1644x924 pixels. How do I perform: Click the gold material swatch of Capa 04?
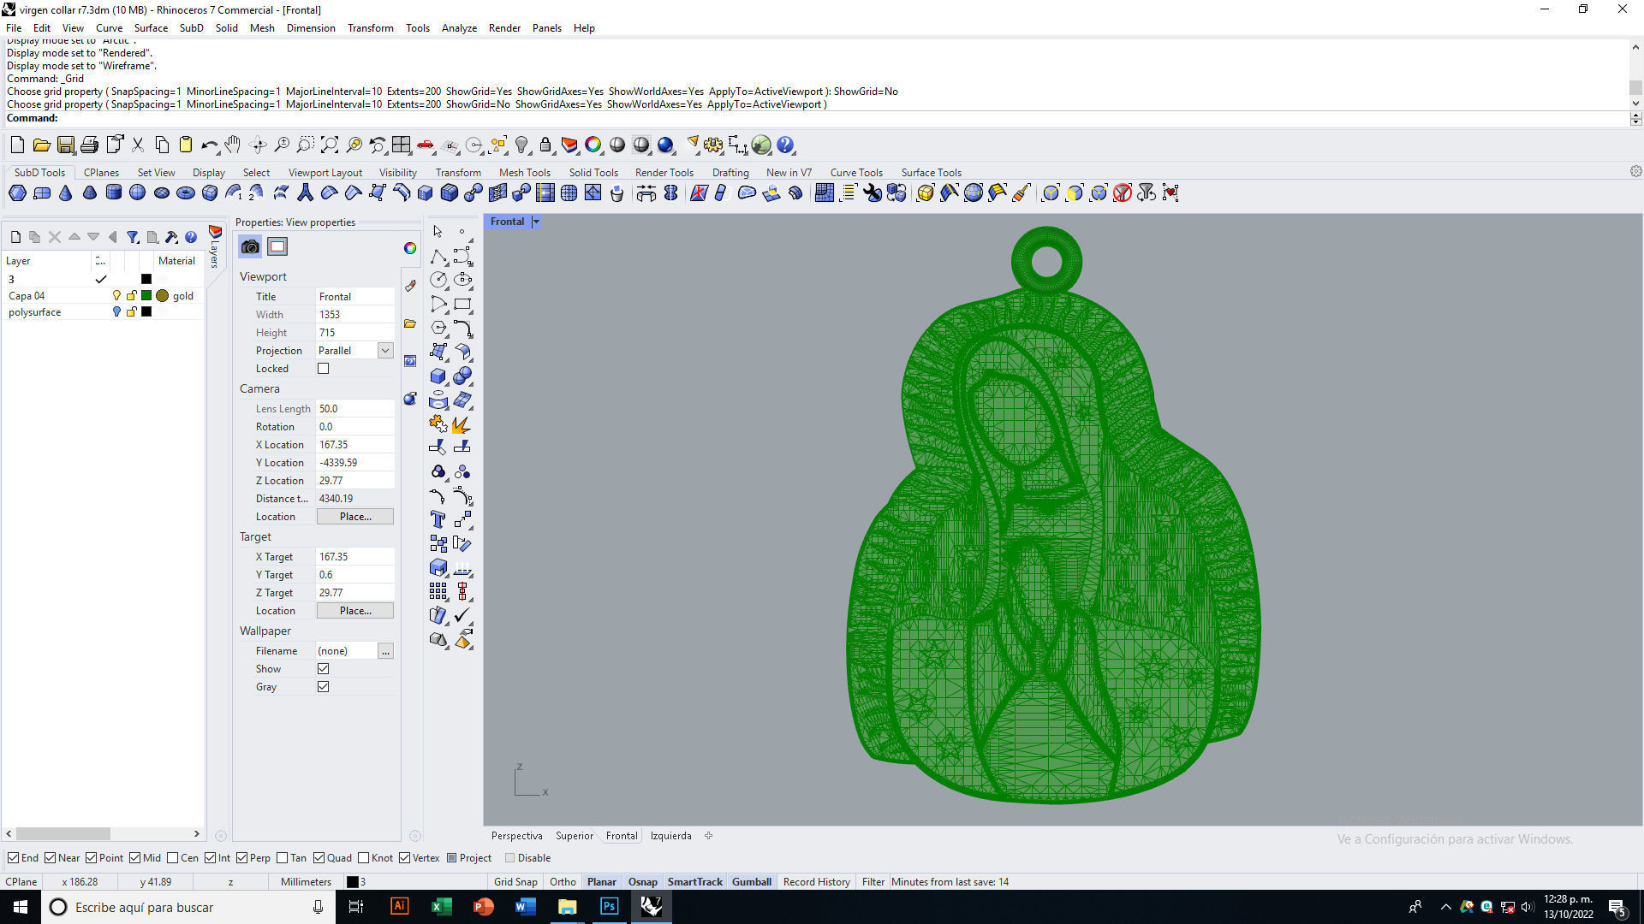162,296
